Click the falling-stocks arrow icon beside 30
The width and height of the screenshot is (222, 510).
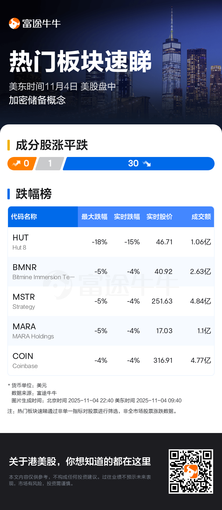[x=147, y=163]
